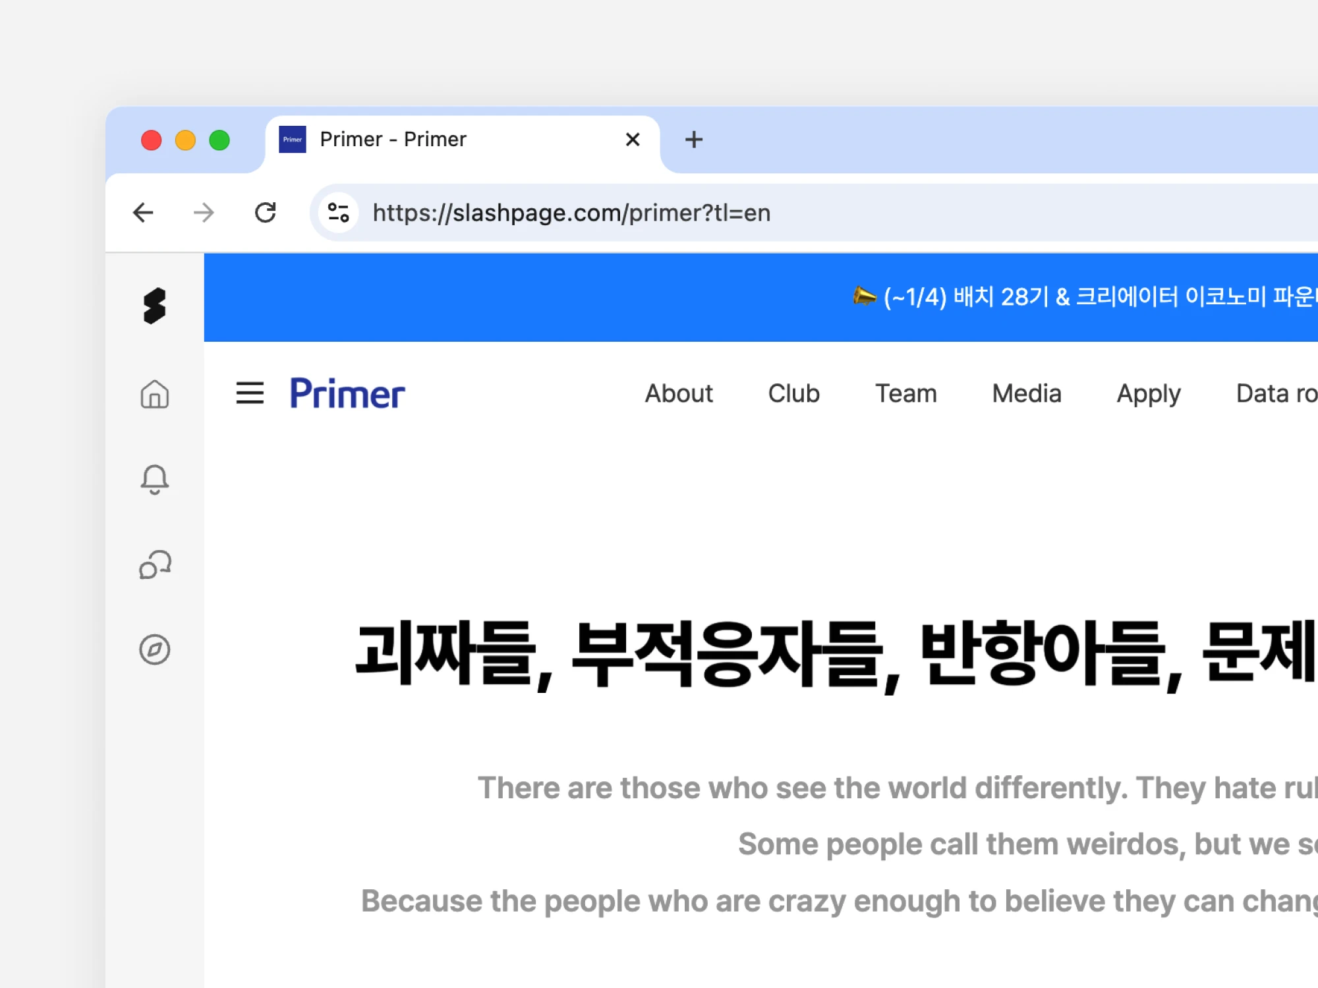Open site settings icon in address bar
1318x988 pixels.
click(338, 213)
